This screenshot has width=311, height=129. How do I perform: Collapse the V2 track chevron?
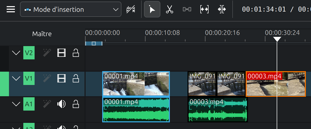[16, 53]
